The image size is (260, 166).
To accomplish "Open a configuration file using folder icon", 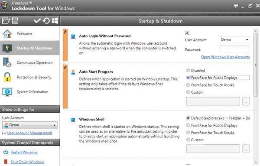I will pyautogui.click(x=6, y=21).
